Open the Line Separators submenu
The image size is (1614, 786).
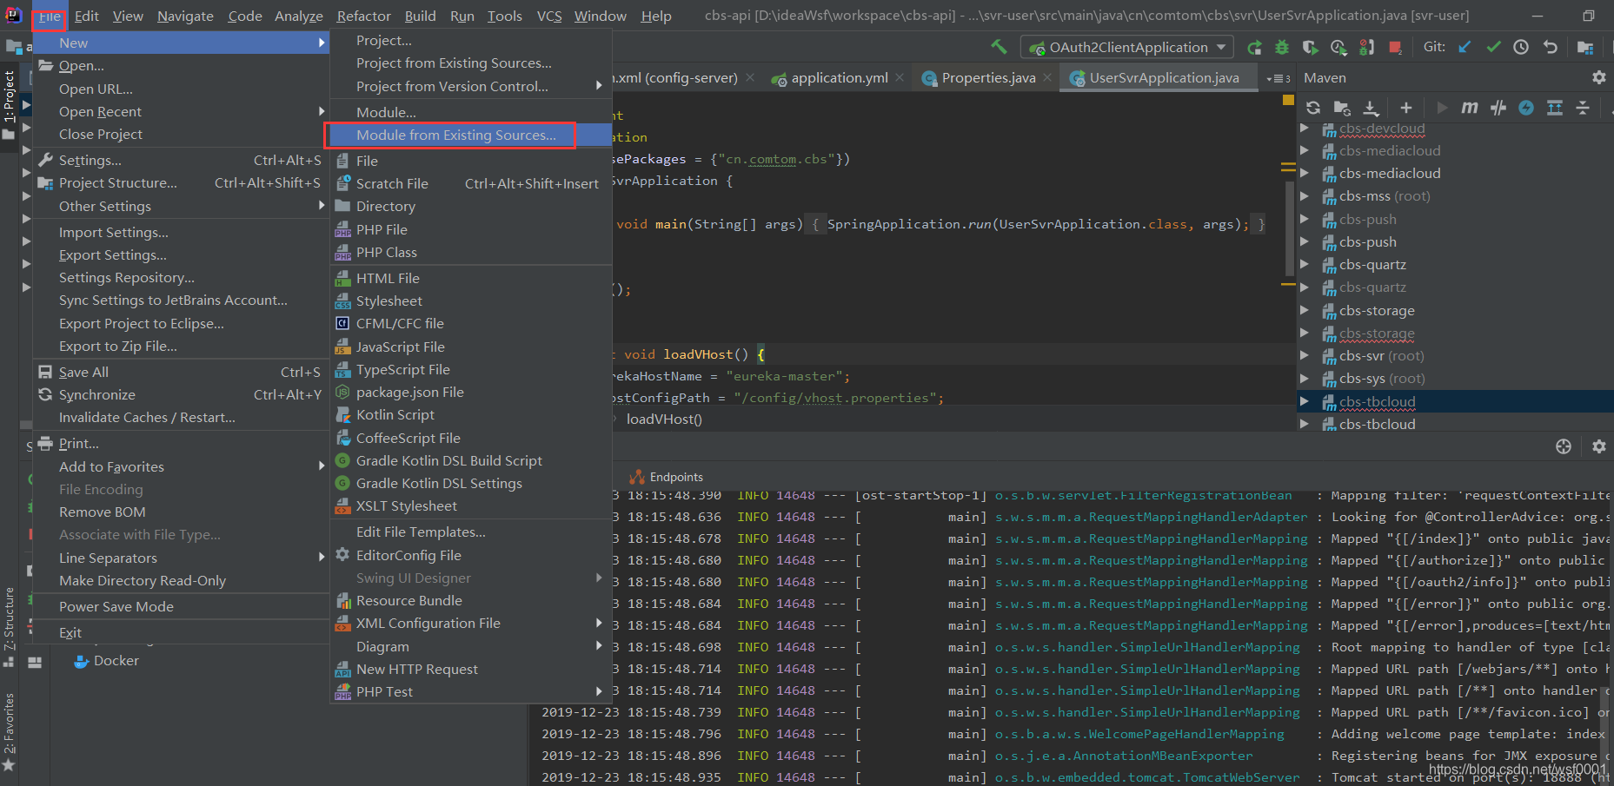click(181, 558)
